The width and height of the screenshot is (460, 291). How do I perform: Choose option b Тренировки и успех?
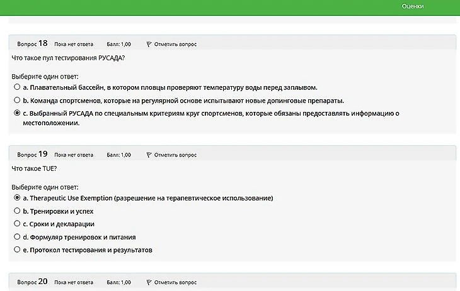[17, 211]
